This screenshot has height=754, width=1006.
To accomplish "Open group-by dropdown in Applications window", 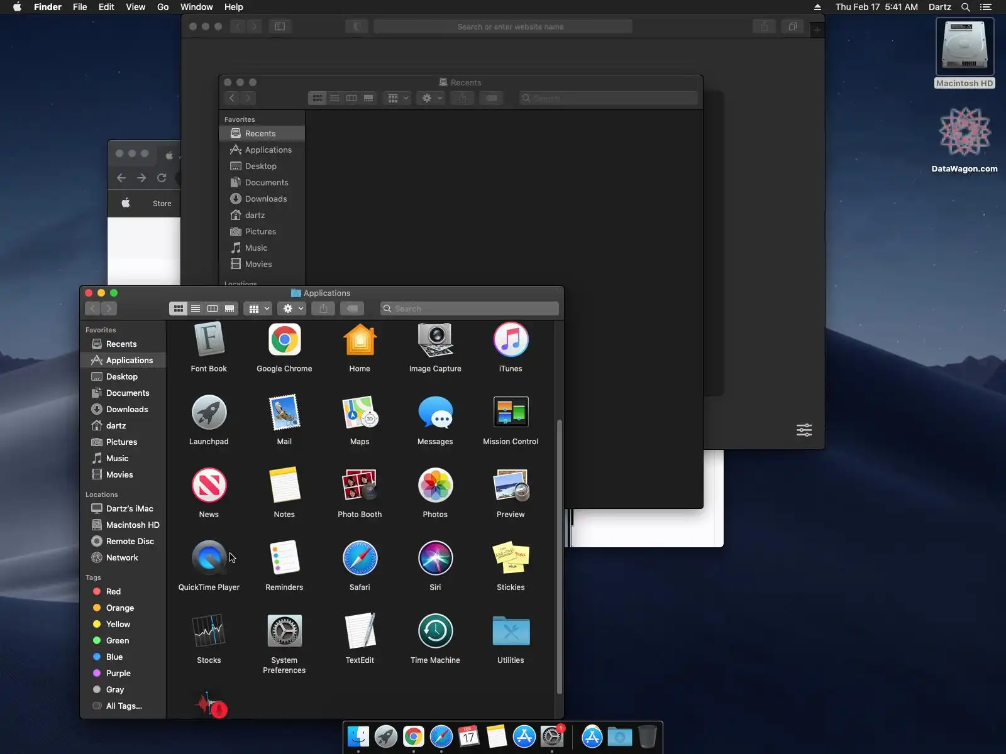I will coord(258,309).
